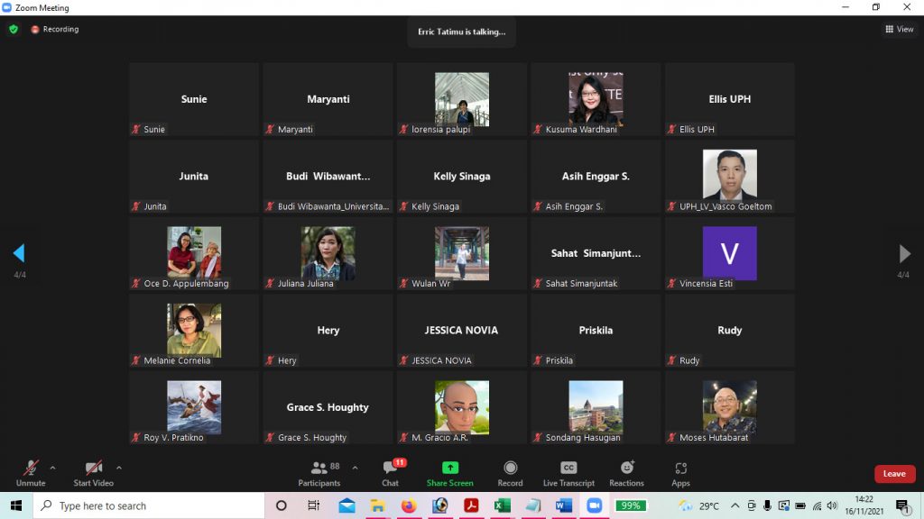Screen dimensions: 924x519
Task: Open the Reactions menu
Action: click(x=626, y=473)
